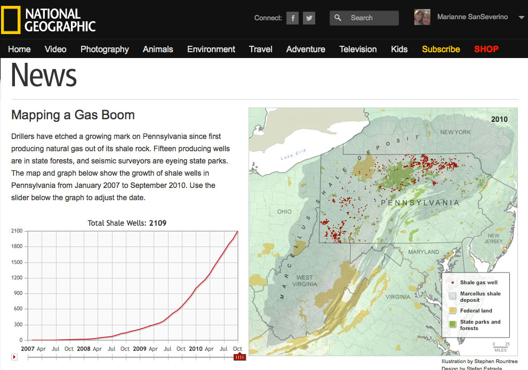
Task: Open the Facebook connect icon
Action: (292, 18)
